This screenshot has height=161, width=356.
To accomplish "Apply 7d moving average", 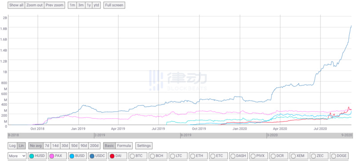I will click(x=47, y=145).
